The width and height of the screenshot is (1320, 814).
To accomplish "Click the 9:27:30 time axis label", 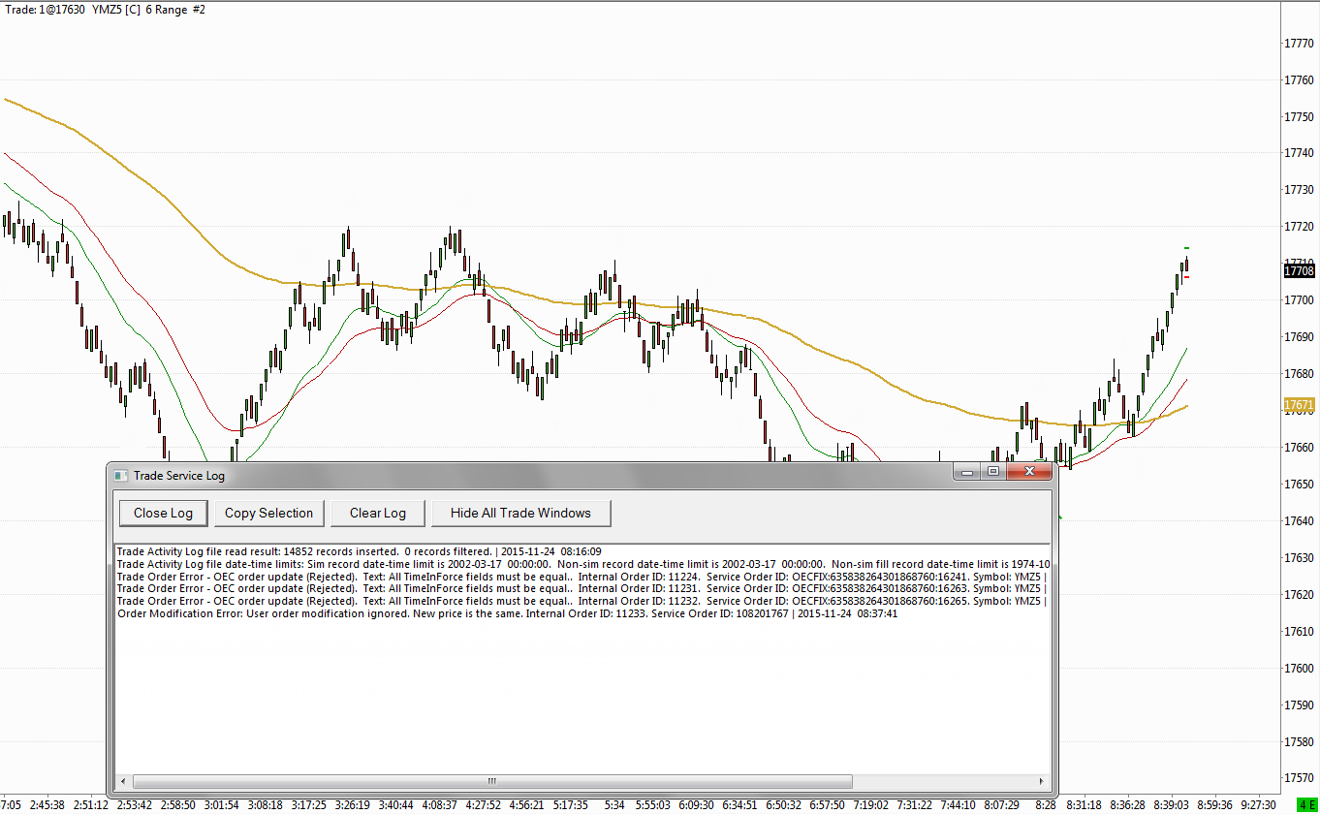I will tap(1257, 805).
